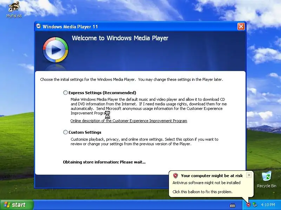This screenshot has height=210, width=281.
Task: Open the Recycle Bin on desktop
Action: point(267,179)
